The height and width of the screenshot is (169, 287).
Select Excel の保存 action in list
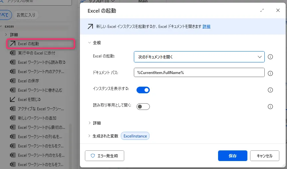pos(28,81)
